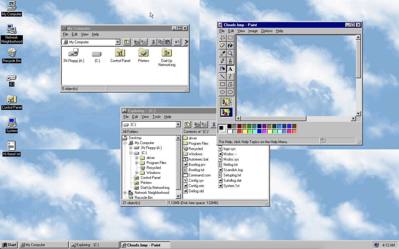Select the Eraser tool in Paint
The width and height of the screenshot is (399, 249).
(222, 45)
